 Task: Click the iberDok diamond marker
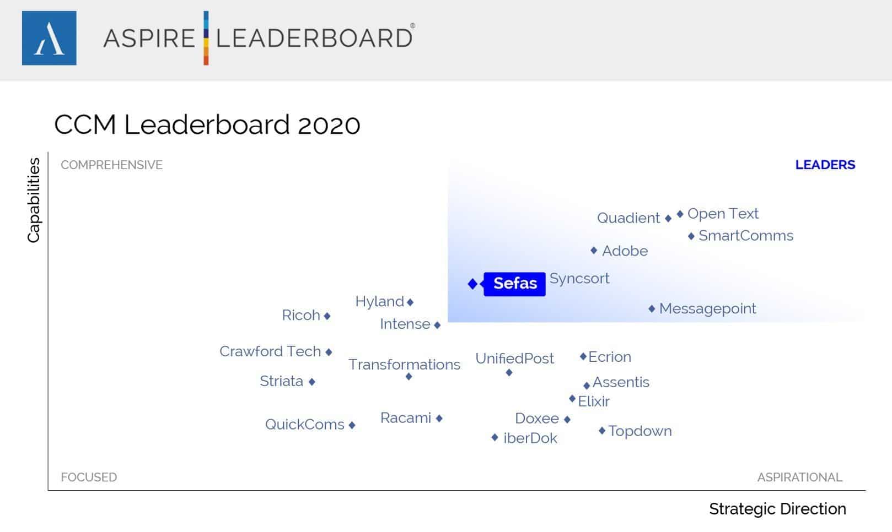495,437
